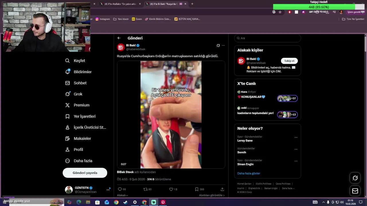The height and width of the screenshot is (206, 367).
Task: Open Settings gear in taskbar
Action: tap(135, 202)
